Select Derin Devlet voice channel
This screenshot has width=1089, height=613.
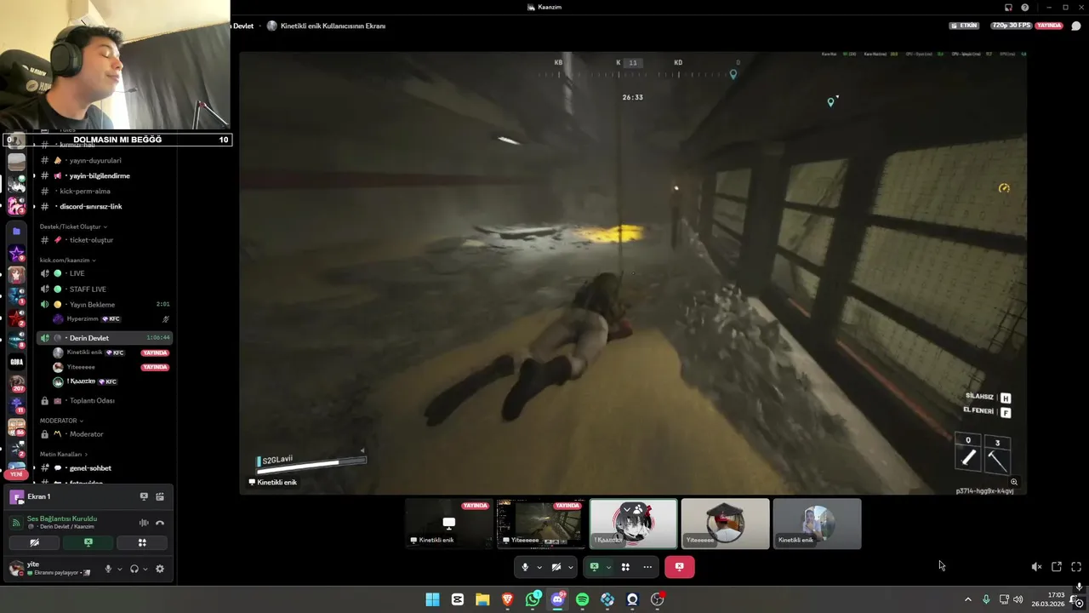click(104, 338)
